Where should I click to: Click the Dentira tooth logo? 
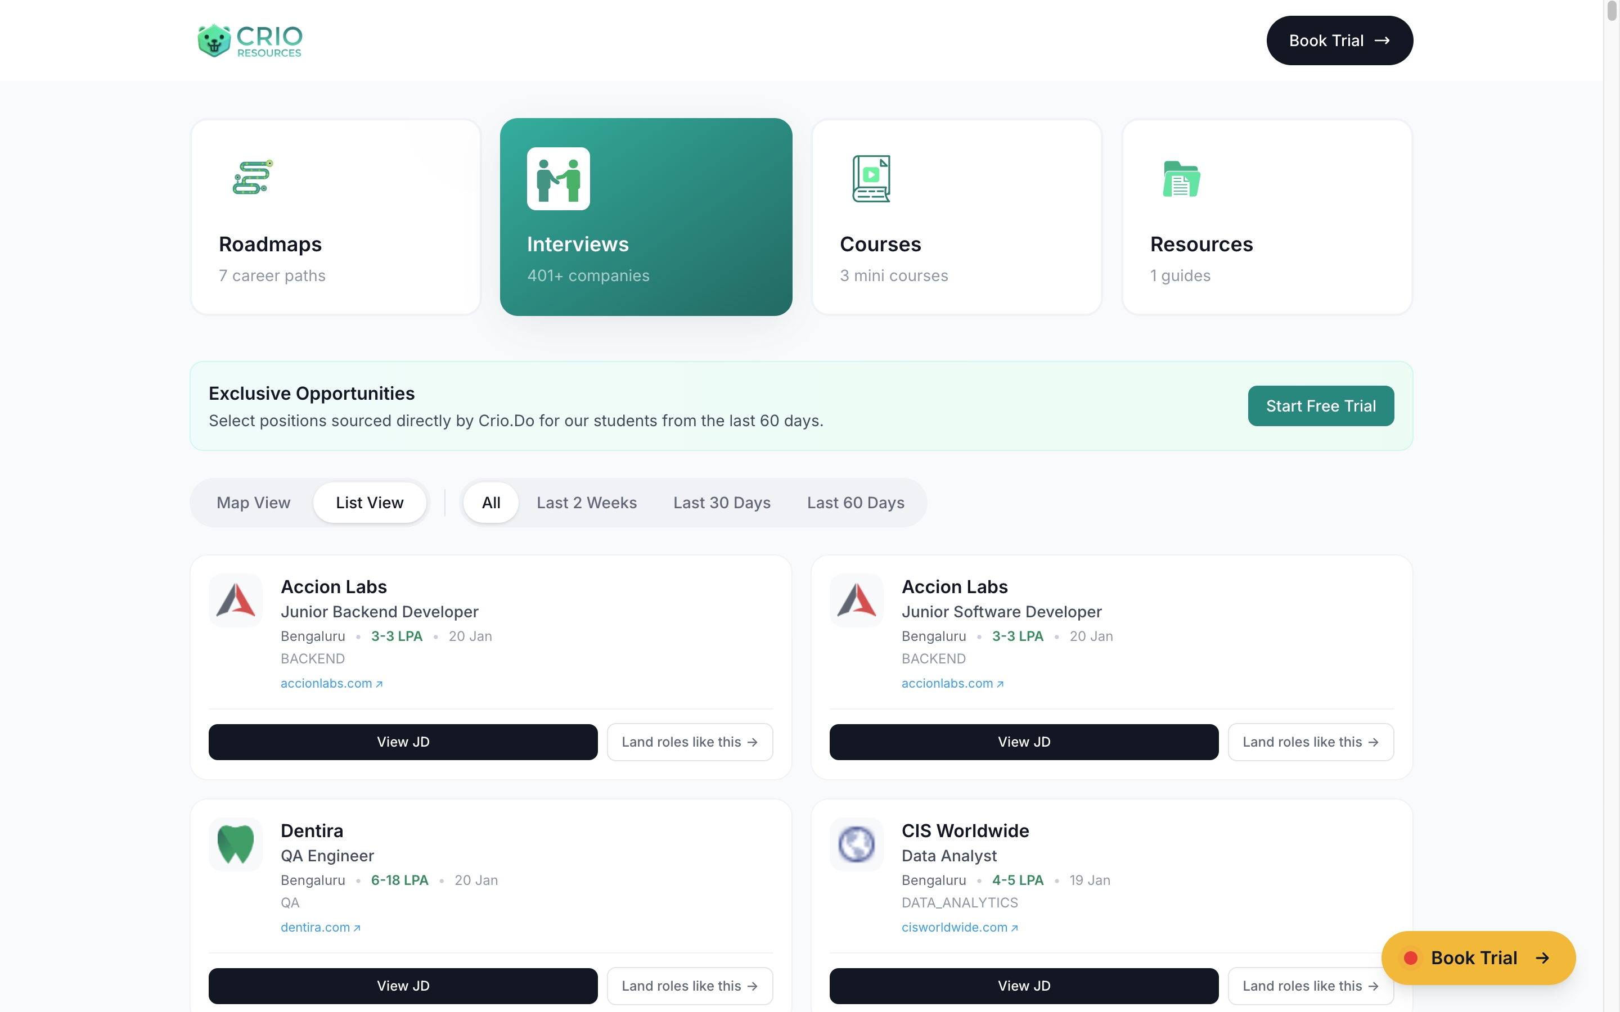click(x=236, y=844)
